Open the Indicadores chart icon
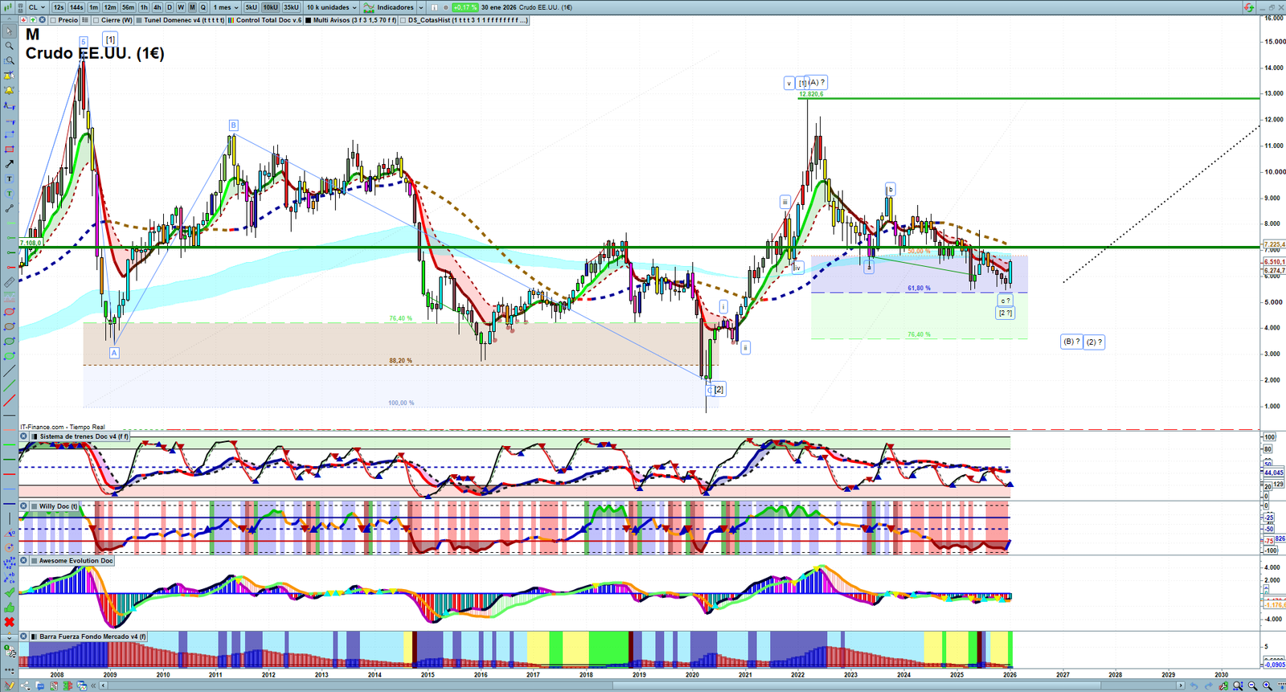This screenshot has width=1286, height=692. tap(369, 7)
